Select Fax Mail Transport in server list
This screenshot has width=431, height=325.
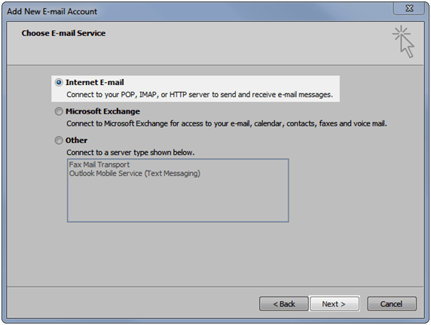pyautogui.click(x=99, y=165)
